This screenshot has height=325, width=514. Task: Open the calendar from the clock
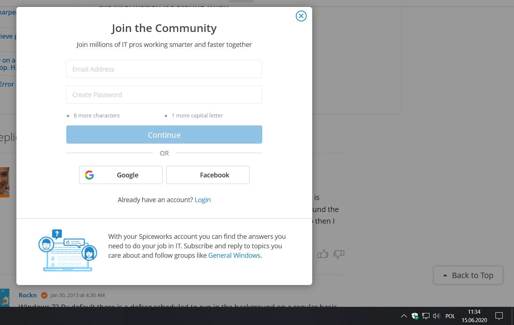coord(474,316)
